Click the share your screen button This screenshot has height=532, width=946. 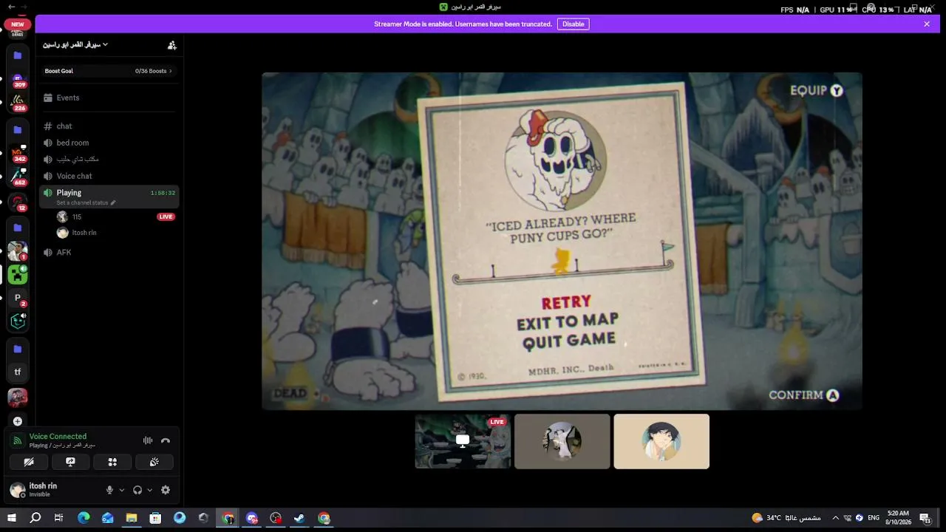tap(71, 462)
